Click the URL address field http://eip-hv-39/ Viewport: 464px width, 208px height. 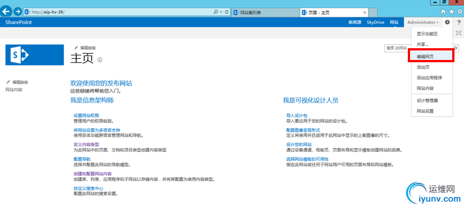coord(118,12)
